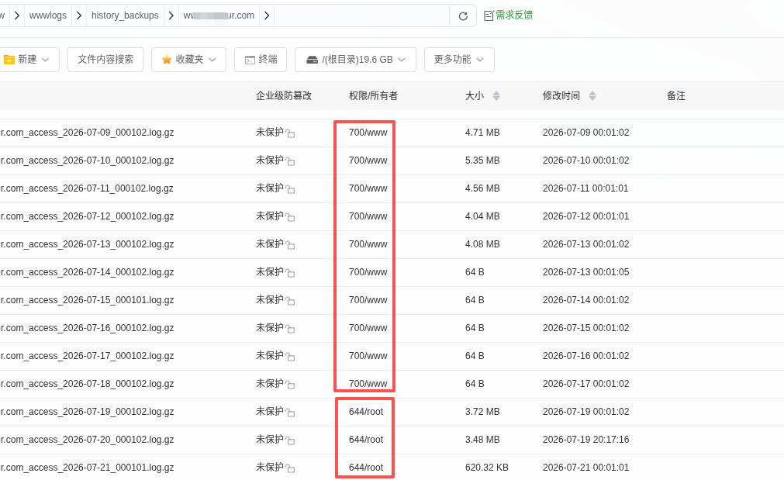Click 644/root permission on 2026-07-21 row
784x480 pixels.
[x=366, y=468]
